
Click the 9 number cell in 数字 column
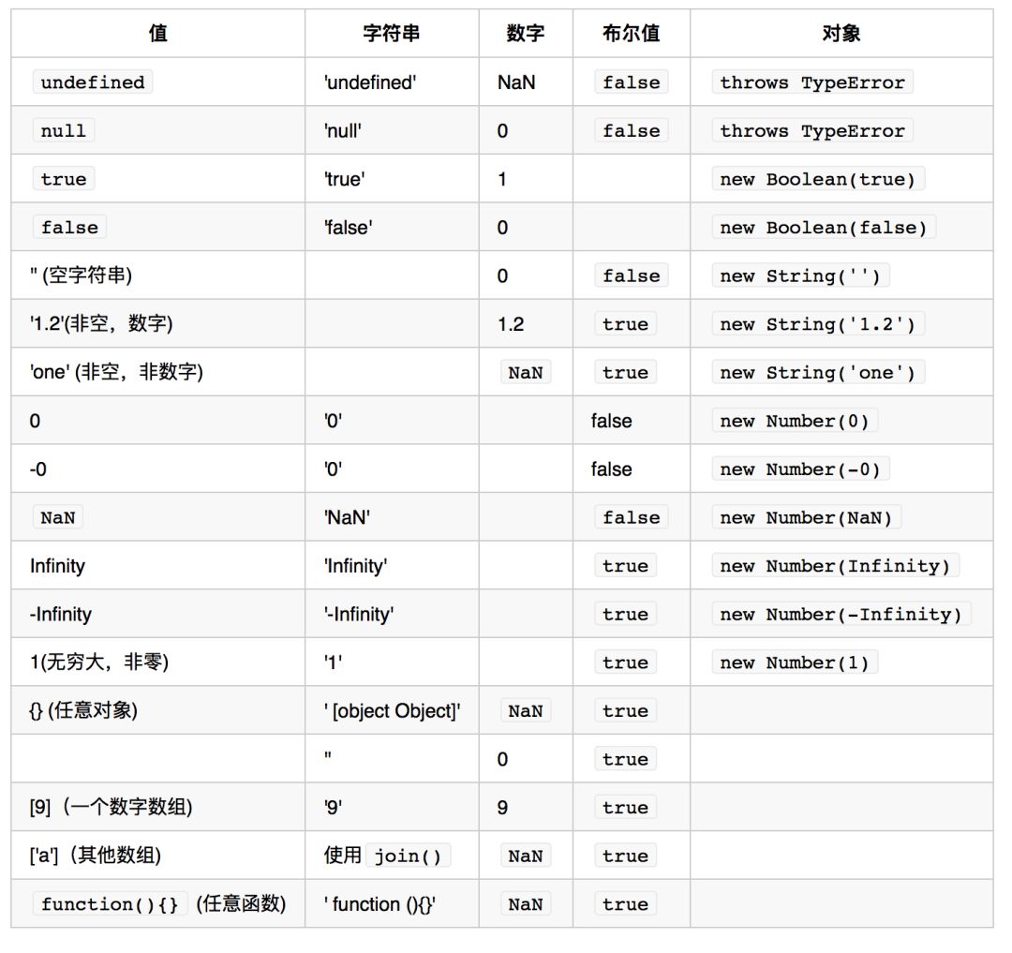[503, 808]
